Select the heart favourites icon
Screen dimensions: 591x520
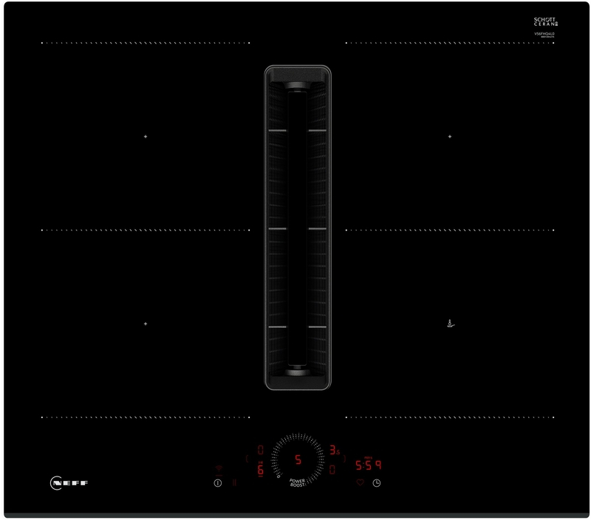click(x=360, y=482)
